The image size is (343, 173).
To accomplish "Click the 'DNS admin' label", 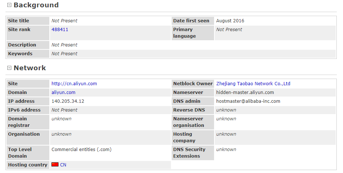I will pyautogui.click(x=187, y=101).
